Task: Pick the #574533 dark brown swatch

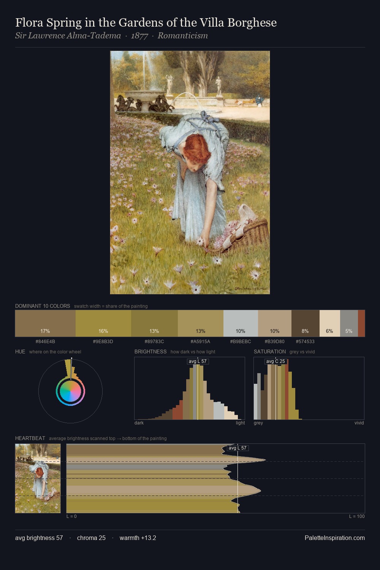Action: [306, 323]
